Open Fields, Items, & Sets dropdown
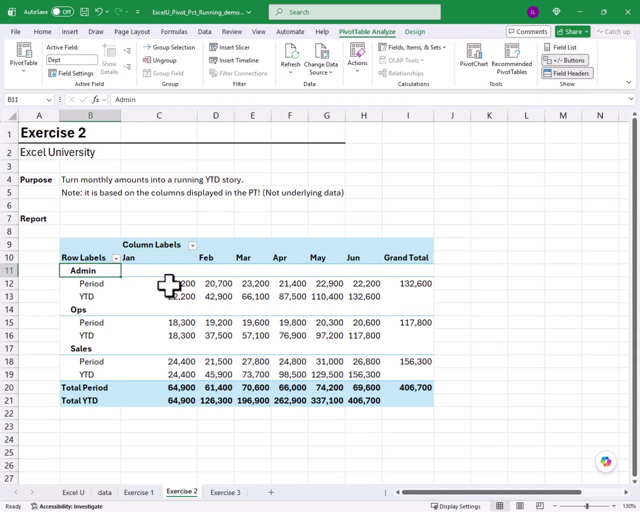Viewport: 640px width, 512px height. click(x=412, y=47)
